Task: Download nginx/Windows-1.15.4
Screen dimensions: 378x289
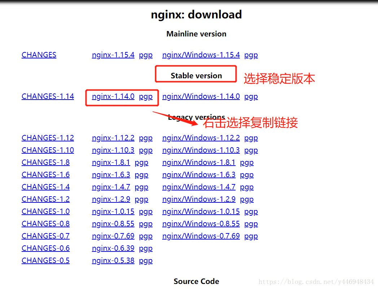Action: pos(201,55)
